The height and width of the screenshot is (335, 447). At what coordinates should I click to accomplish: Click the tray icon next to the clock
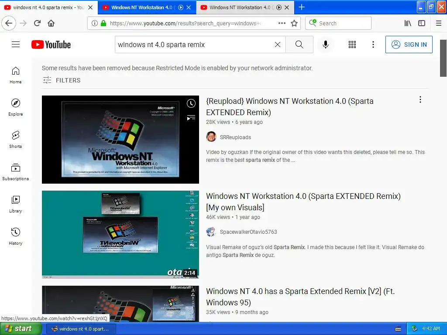click(414, 329)
